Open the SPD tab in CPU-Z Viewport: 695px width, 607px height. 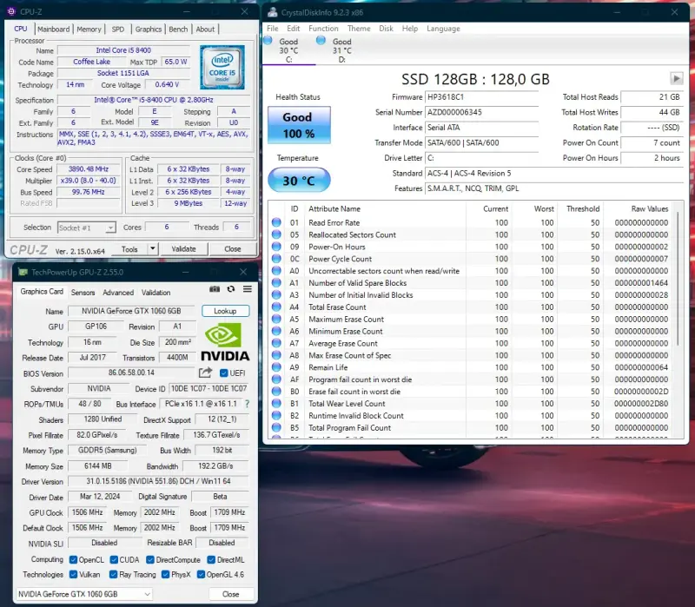click(x=118, y=30)
